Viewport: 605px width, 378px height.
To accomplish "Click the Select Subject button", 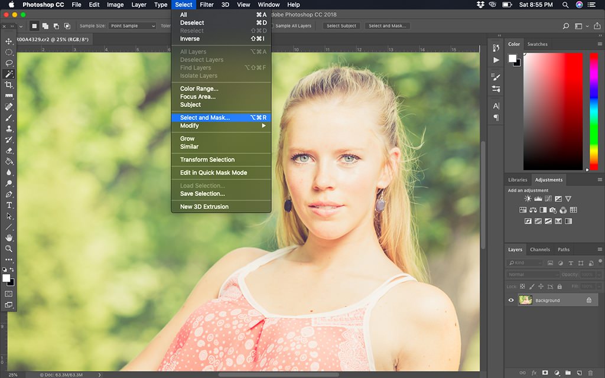I will (341, 26).
